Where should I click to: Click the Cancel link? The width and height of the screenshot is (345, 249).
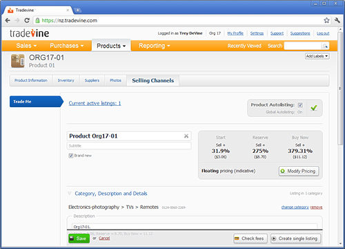(x=104, y=238)
